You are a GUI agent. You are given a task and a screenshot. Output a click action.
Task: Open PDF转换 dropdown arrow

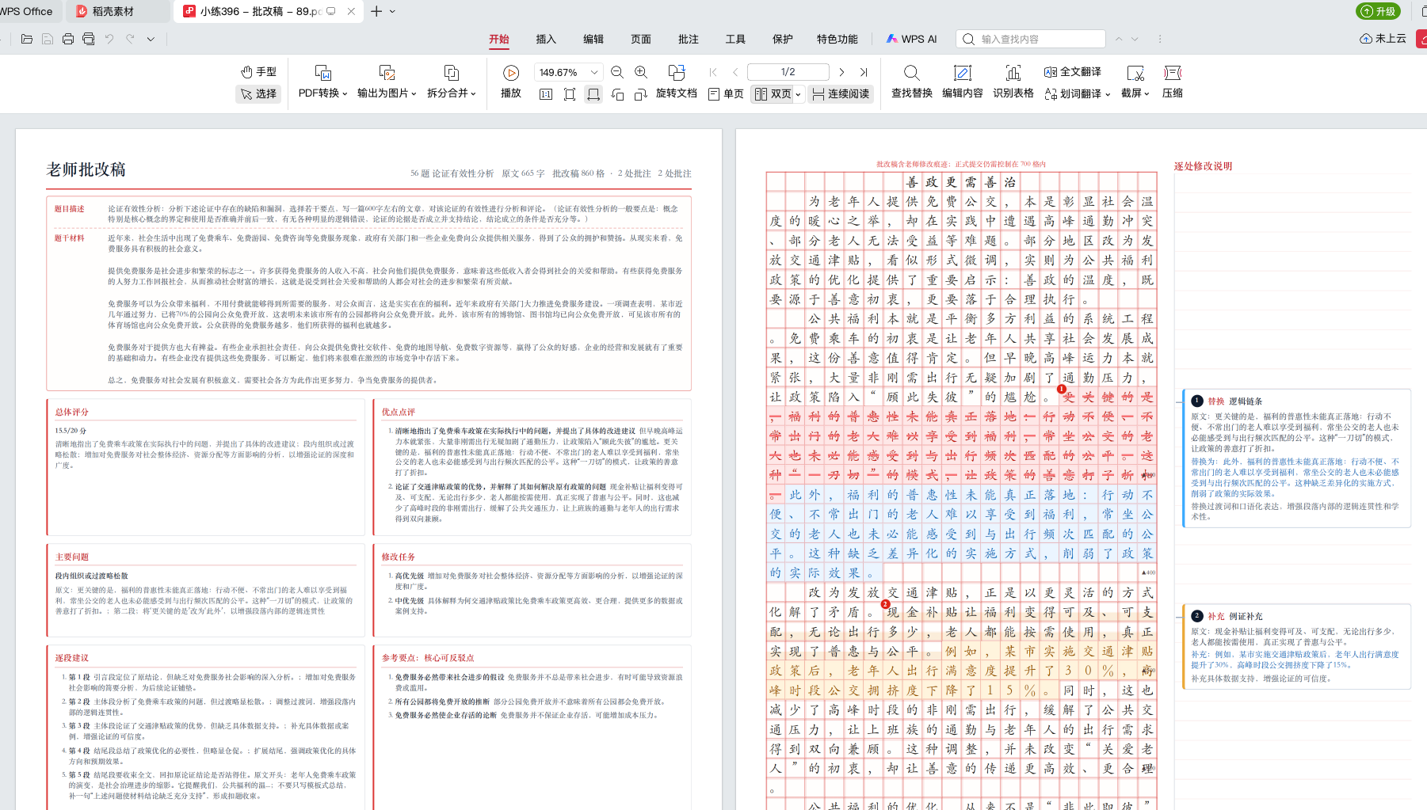345,93
